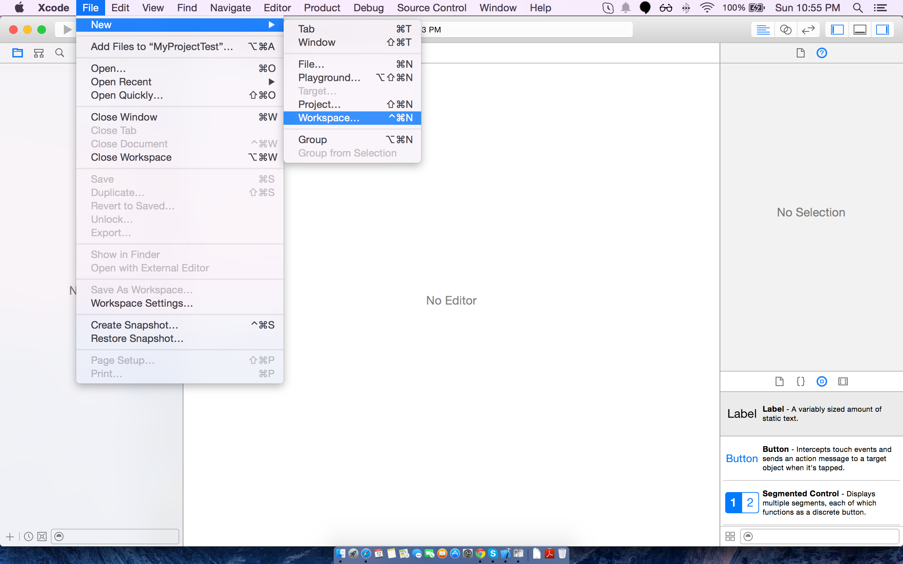Open the Product menu
Screen dimensions: 903x564
(322, 8)
